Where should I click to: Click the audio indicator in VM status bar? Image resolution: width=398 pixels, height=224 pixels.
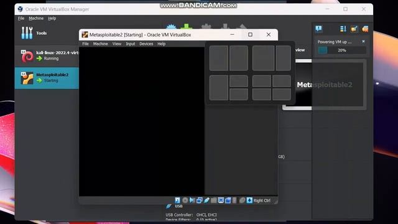tap(192, 200)
